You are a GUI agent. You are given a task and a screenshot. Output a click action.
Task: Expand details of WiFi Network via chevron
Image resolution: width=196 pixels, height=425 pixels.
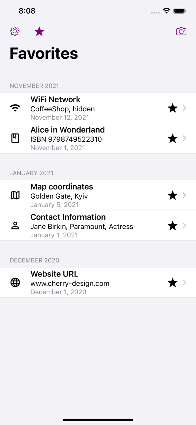pyautogui.click(x=184, y=108)
